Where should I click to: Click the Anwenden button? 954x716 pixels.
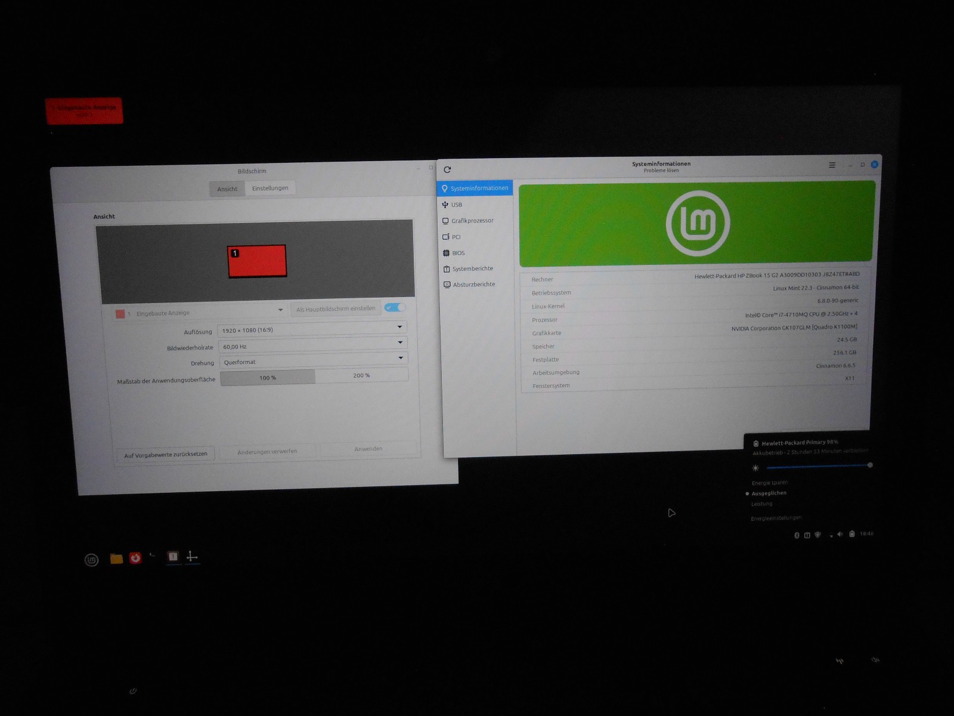click(368, 449)
